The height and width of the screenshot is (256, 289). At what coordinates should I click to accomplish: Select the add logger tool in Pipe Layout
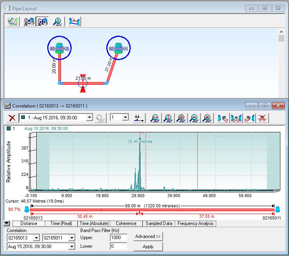click(x=29, y=22)
